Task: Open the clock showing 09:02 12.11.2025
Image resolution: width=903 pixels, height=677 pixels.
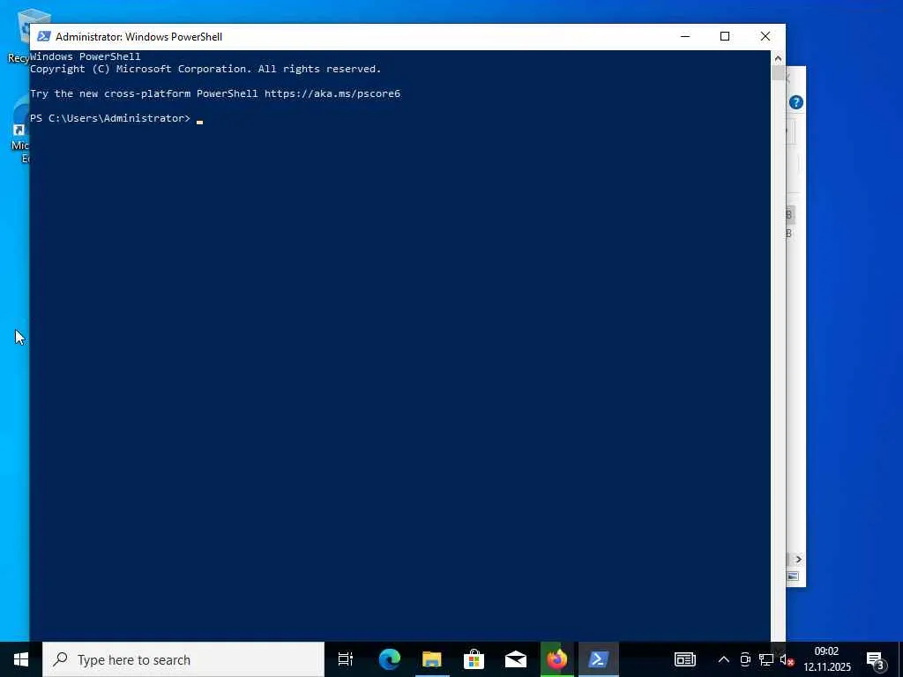Action: pyautogui.click(x=827, y=659)
